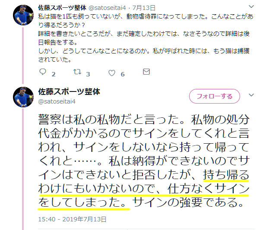Open the large 佐藤スポーツ整体 profile name

point(69,91)
